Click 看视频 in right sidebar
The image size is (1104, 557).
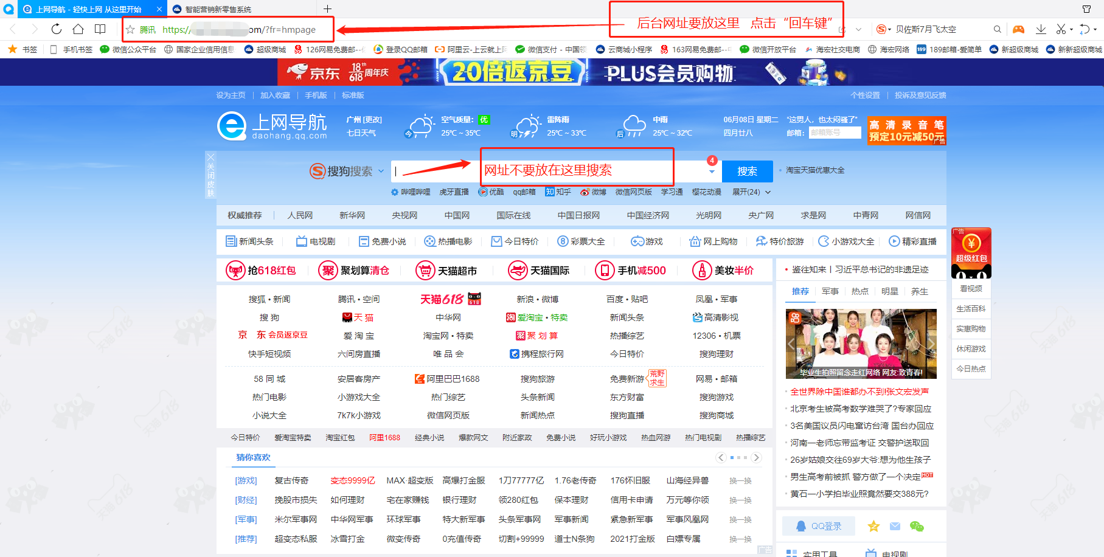click(x=971, y=289)
